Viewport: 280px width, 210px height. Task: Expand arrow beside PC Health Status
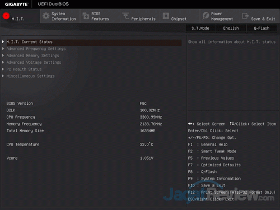point(3,69)
